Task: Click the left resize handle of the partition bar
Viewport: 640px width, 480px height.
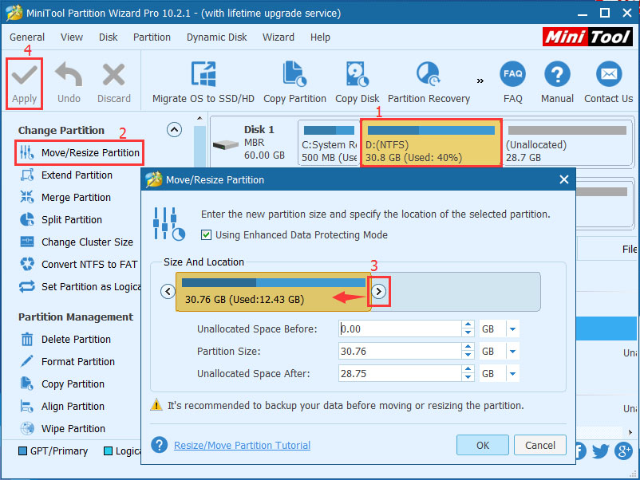Action: click(x=168, y=291)
